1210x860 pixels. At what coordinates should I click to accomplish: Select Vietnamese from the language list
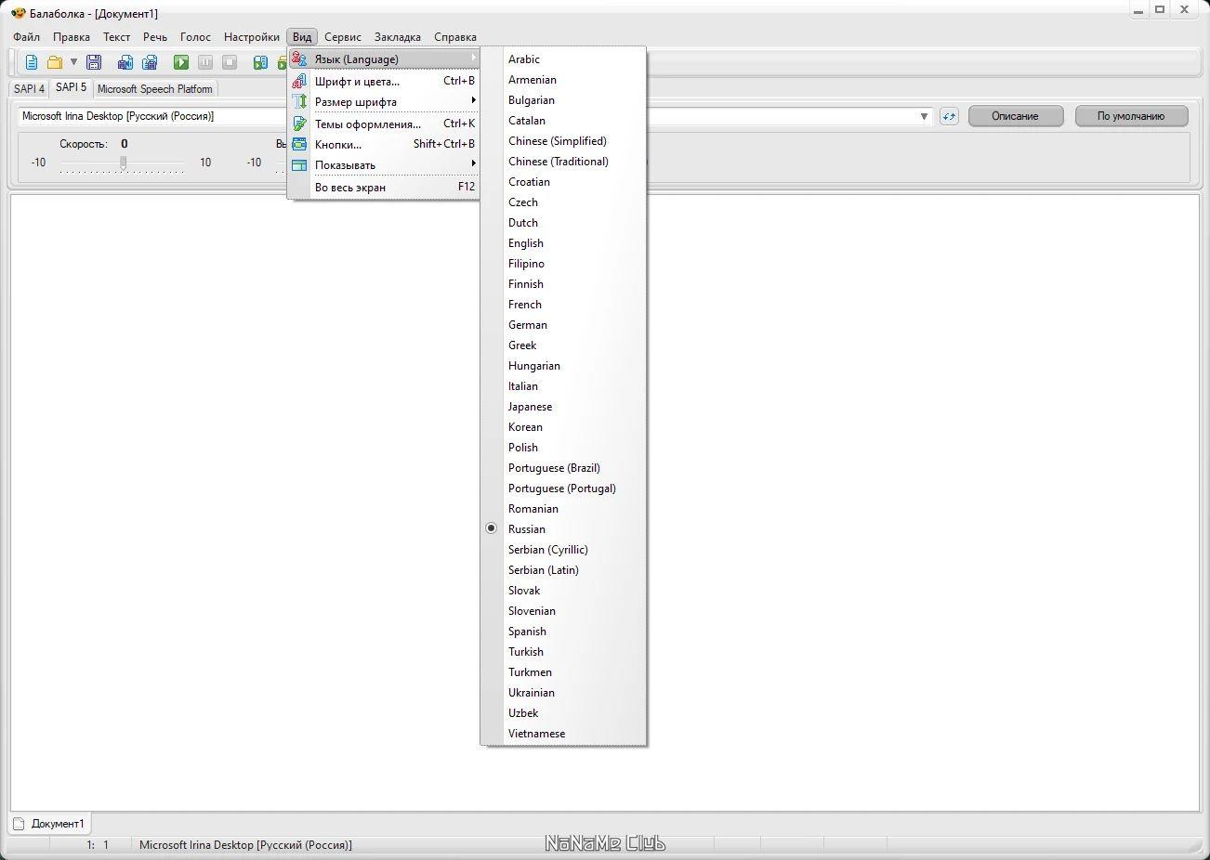click(563, 734)
